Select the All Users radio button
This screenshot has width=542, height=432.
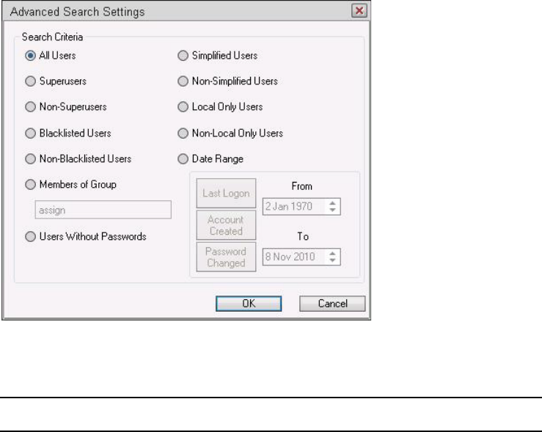[x=30, y=55]
